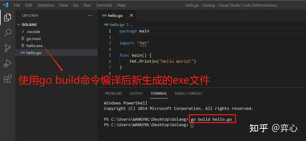This screenshot has height=141, width=306.
Task: Click the Go file icon beside hello.go in Explorer
Action: 23,53
